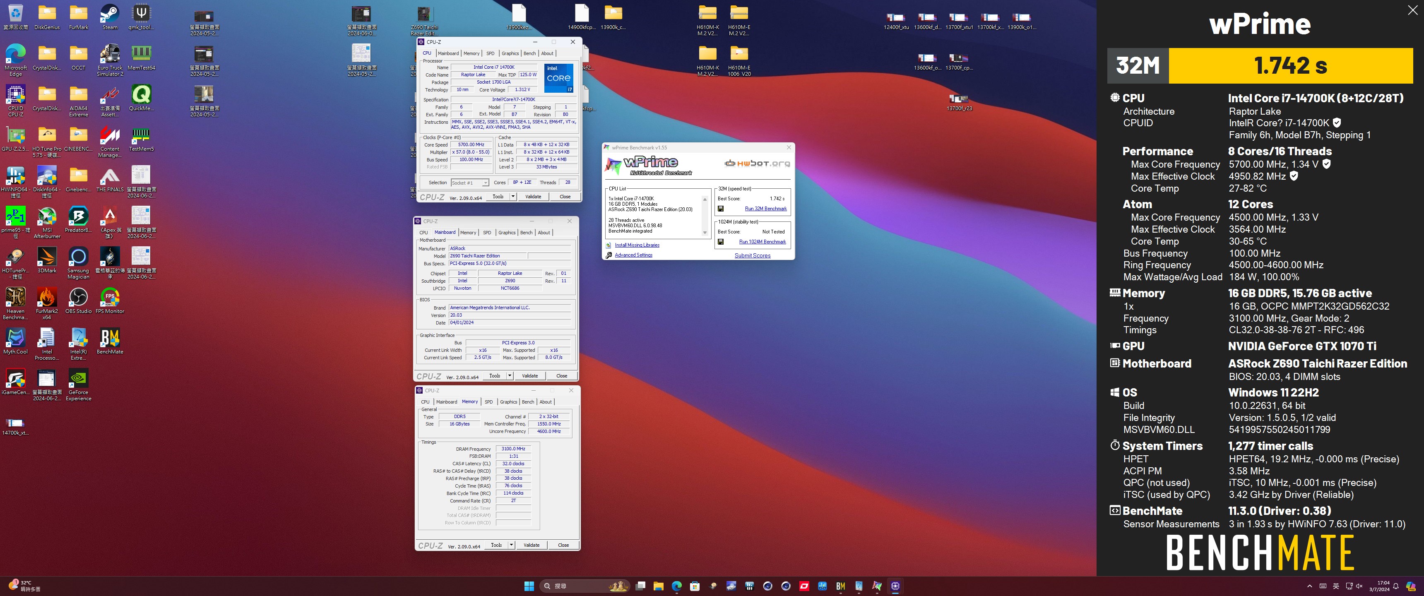The image size is (1424, 596).
Task: Click the save icon under 32M speed test
Action: 720,209
